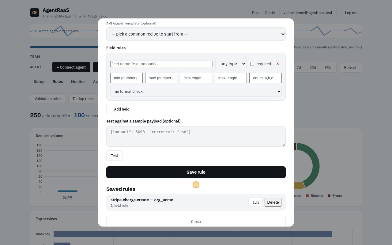Click the sample payload text area
This screenshot has width=392, height=245.
(x=196, y=136)
